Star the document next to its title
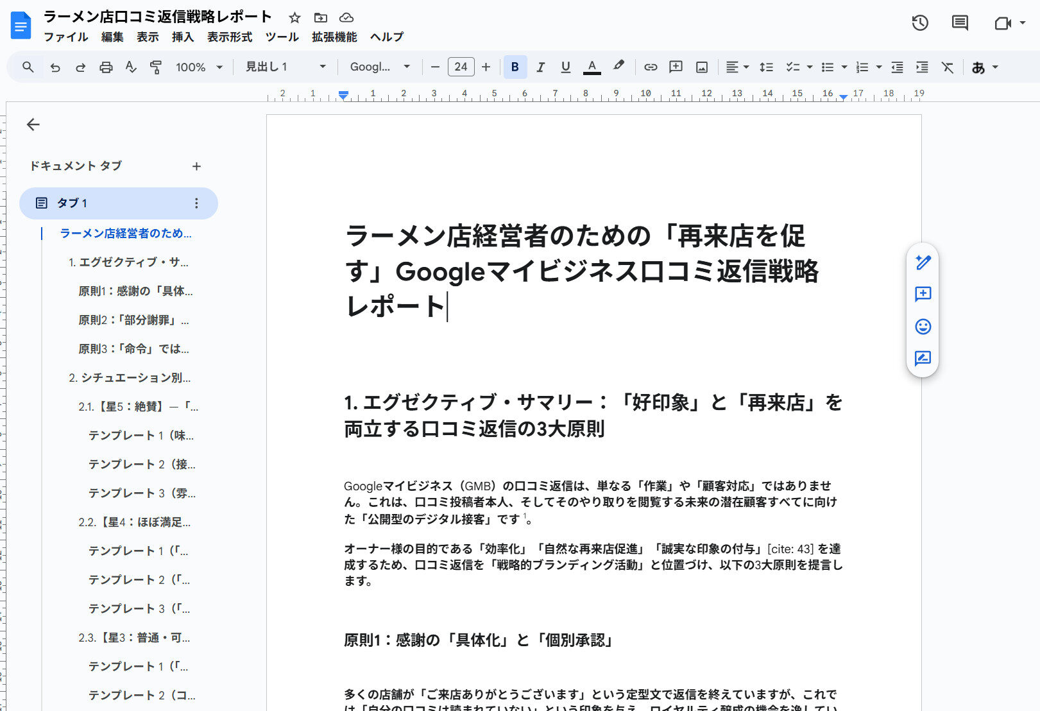Viewport: 1040px width, 711px height. (294, 17)
